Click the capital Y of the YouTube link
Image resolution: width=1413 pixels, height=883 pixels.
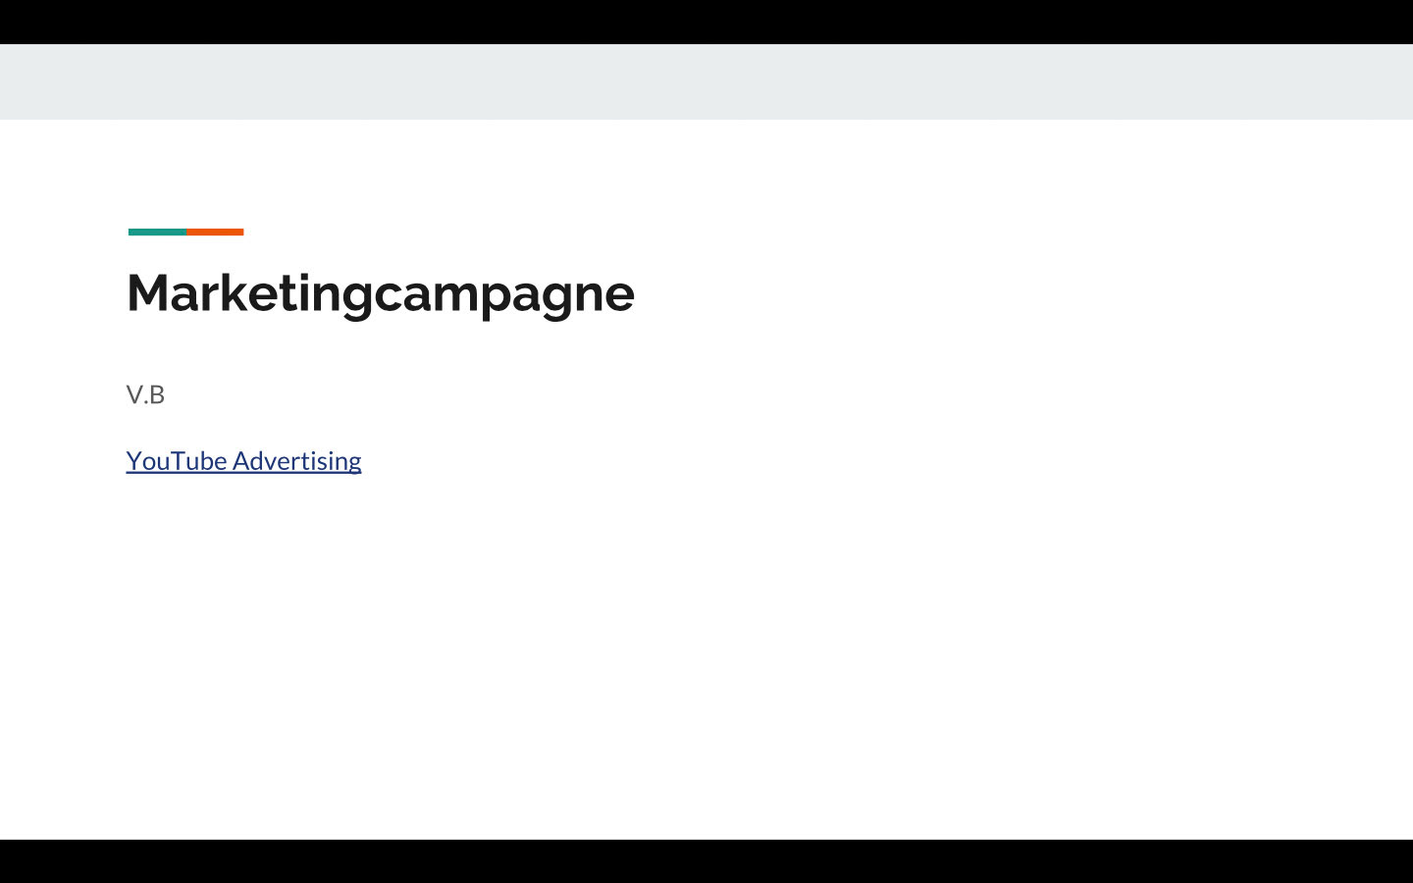pos(133,460)
